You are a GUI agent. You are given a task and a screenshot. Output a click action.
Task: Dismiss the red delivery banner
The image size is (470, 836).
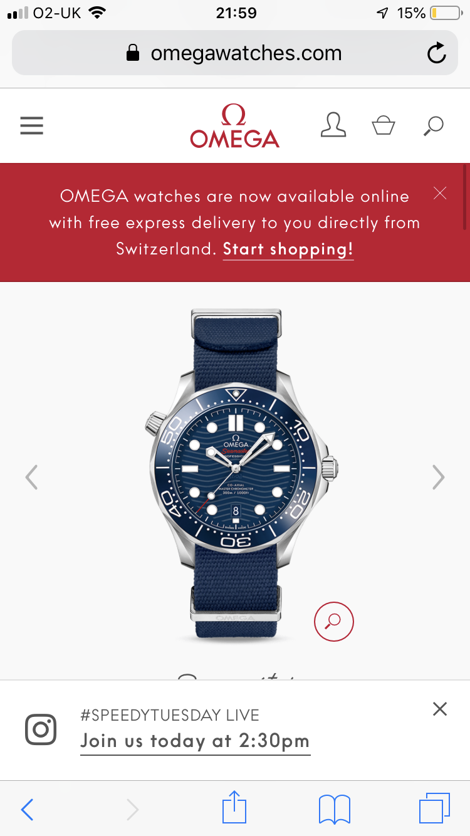point(440,193)
